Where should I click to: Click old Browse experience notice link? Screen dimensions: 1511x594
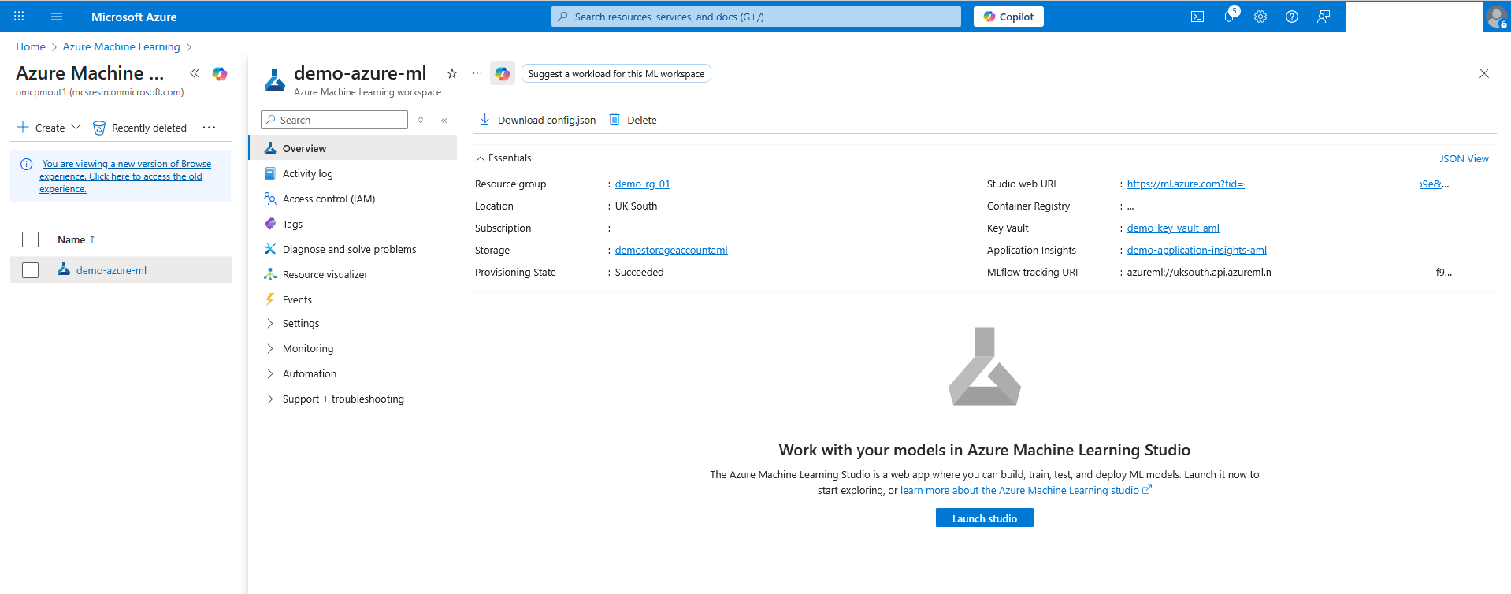point(125,176)
